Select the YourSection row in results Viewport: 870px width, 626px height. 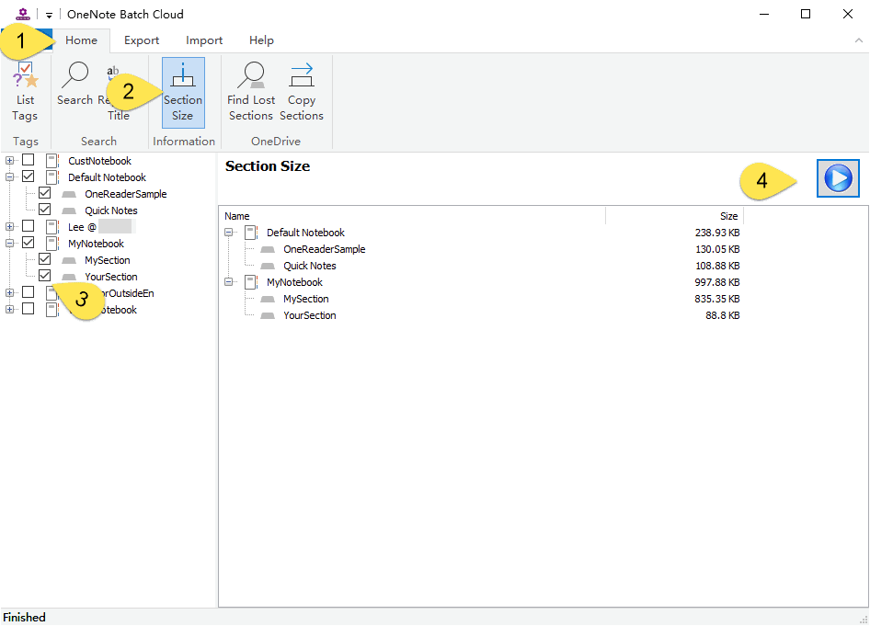(309, 315)
